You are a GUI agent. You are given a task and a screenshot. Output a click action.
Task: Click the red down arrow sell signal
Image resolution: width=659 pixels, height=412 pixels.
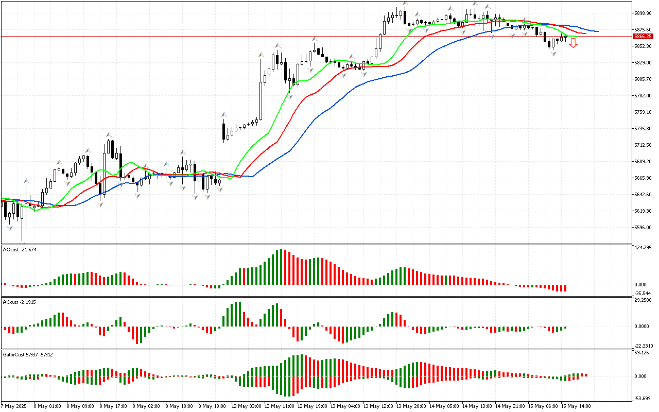(573, 44)
